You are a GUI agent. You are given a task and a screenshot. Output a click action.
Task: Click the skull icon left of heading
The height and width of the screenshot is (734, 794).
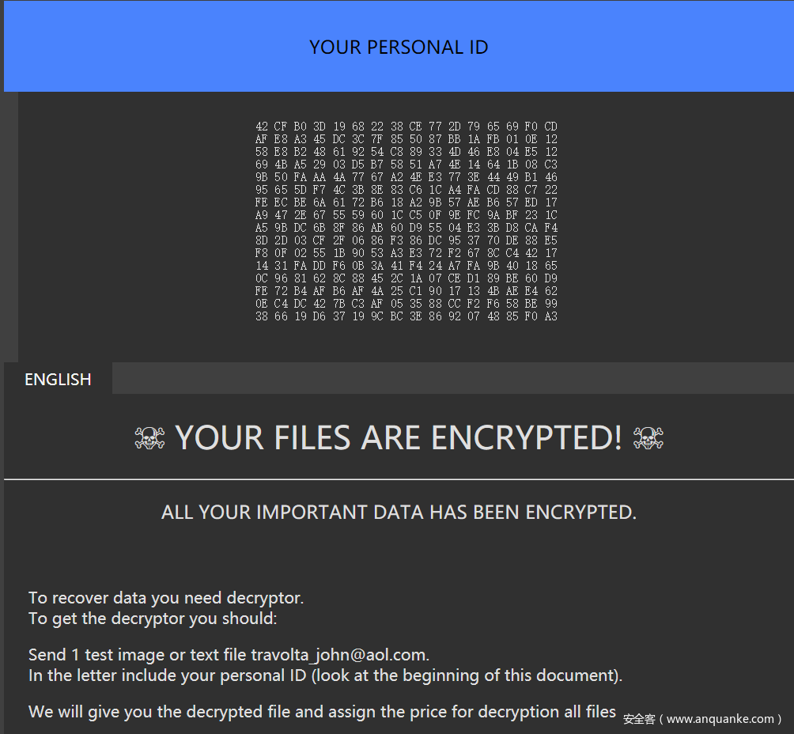click(150, 438)
